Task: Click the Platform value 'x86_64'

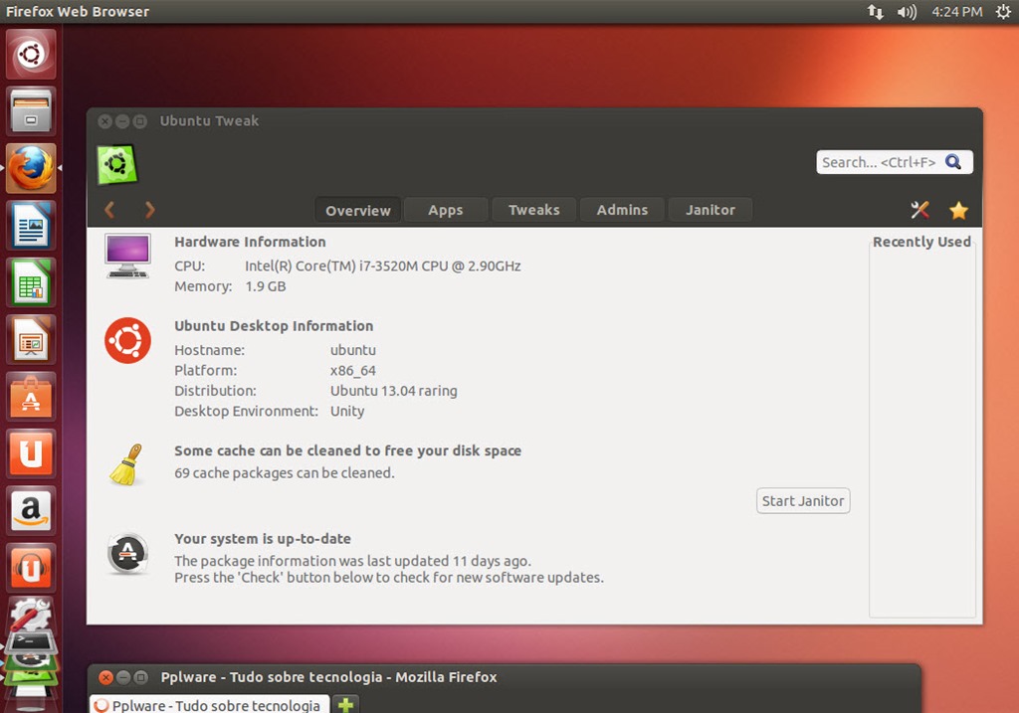Action: (353, 371)
